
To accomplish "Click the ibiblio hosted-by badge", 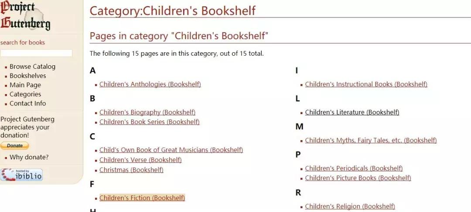I will (x=21, y=175).
